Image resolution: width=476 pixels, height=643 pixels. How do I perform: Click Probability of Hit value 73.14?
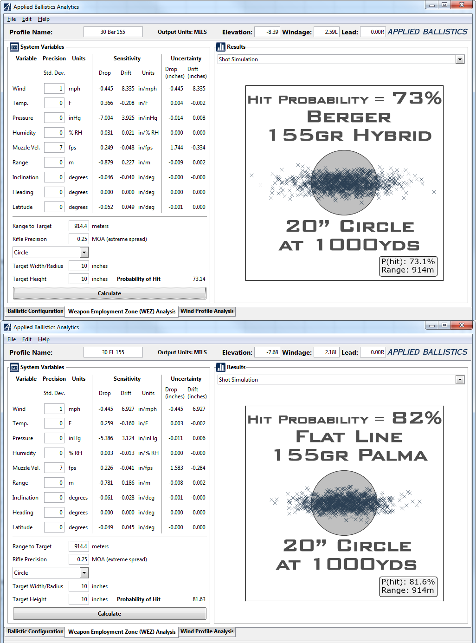(199, 279)
